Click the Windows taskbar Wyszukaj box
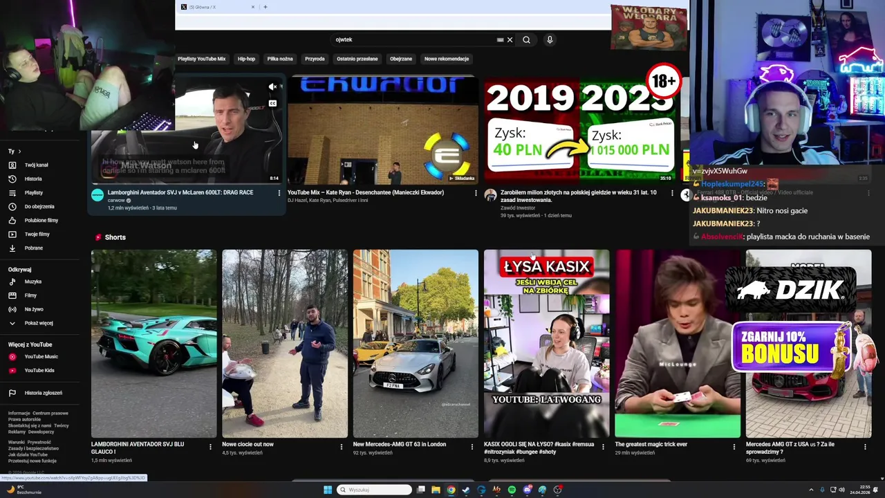Image resolution: width=885 pixels, height=498 pixels. 374,490
